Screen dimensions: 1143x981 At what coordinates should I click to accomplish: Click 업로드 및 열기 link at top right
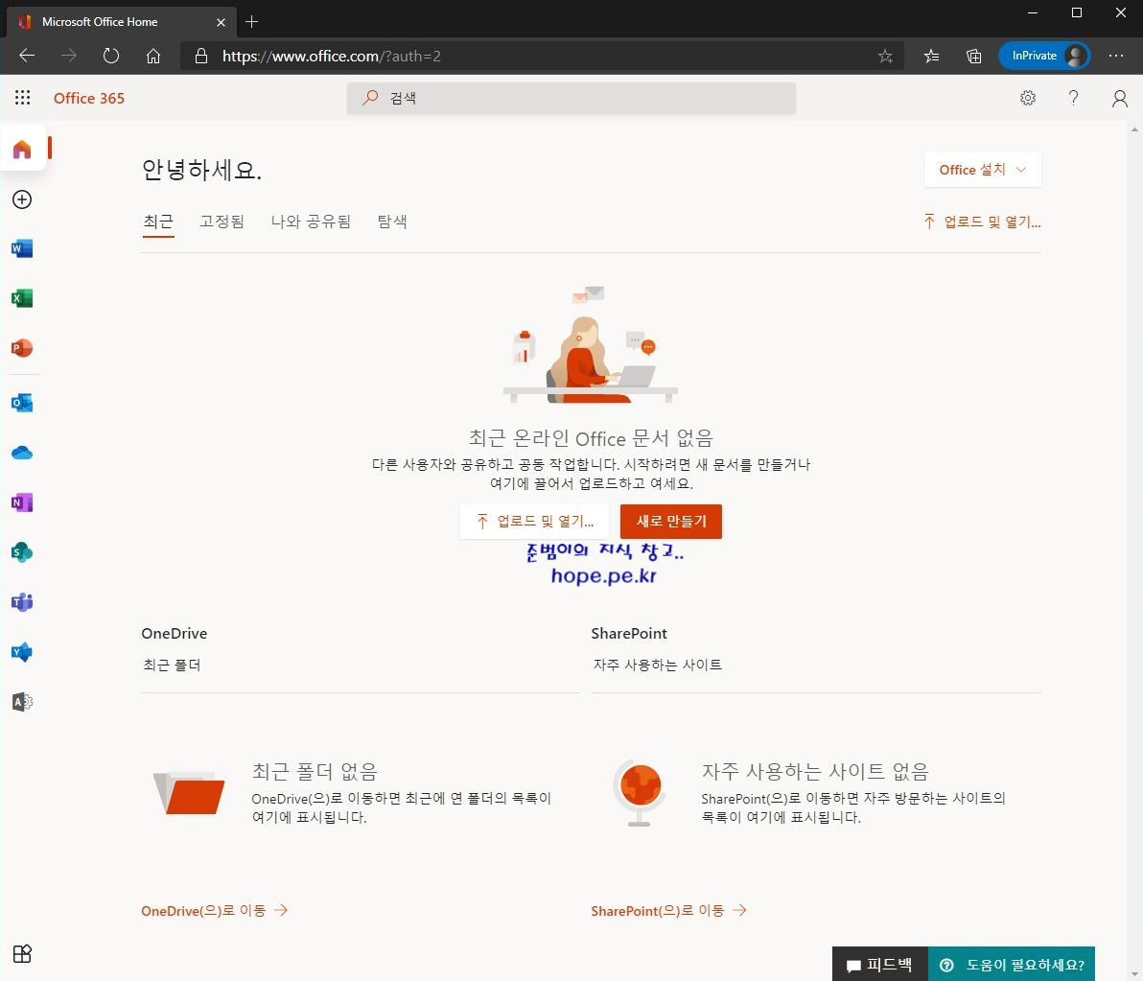pyautogui.click(x=982, y=222)
